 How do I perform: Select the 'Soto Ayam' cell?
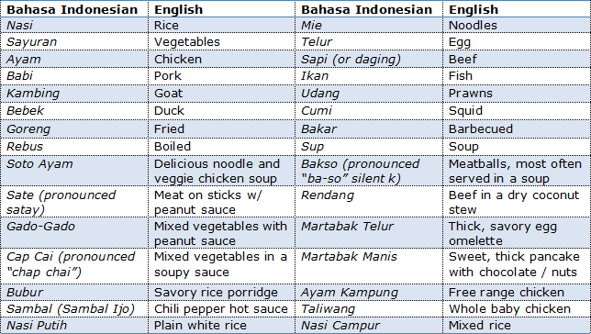point(74,171)
